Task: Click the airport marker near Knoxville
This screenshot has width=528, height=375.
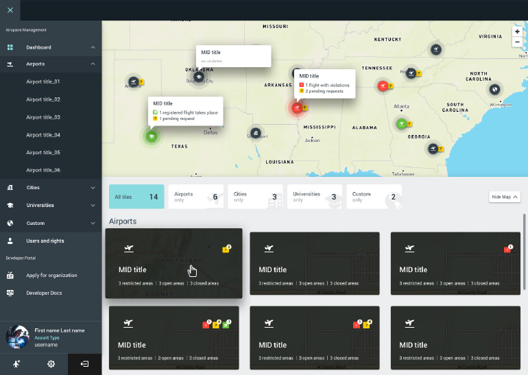Action: click(411, 73)
